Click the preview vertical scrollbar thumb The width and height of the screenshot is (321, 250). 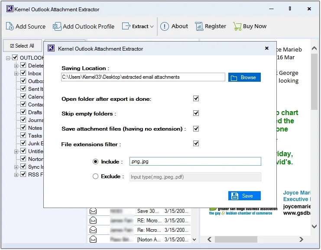pyautogui.click(x=314, y=82)
